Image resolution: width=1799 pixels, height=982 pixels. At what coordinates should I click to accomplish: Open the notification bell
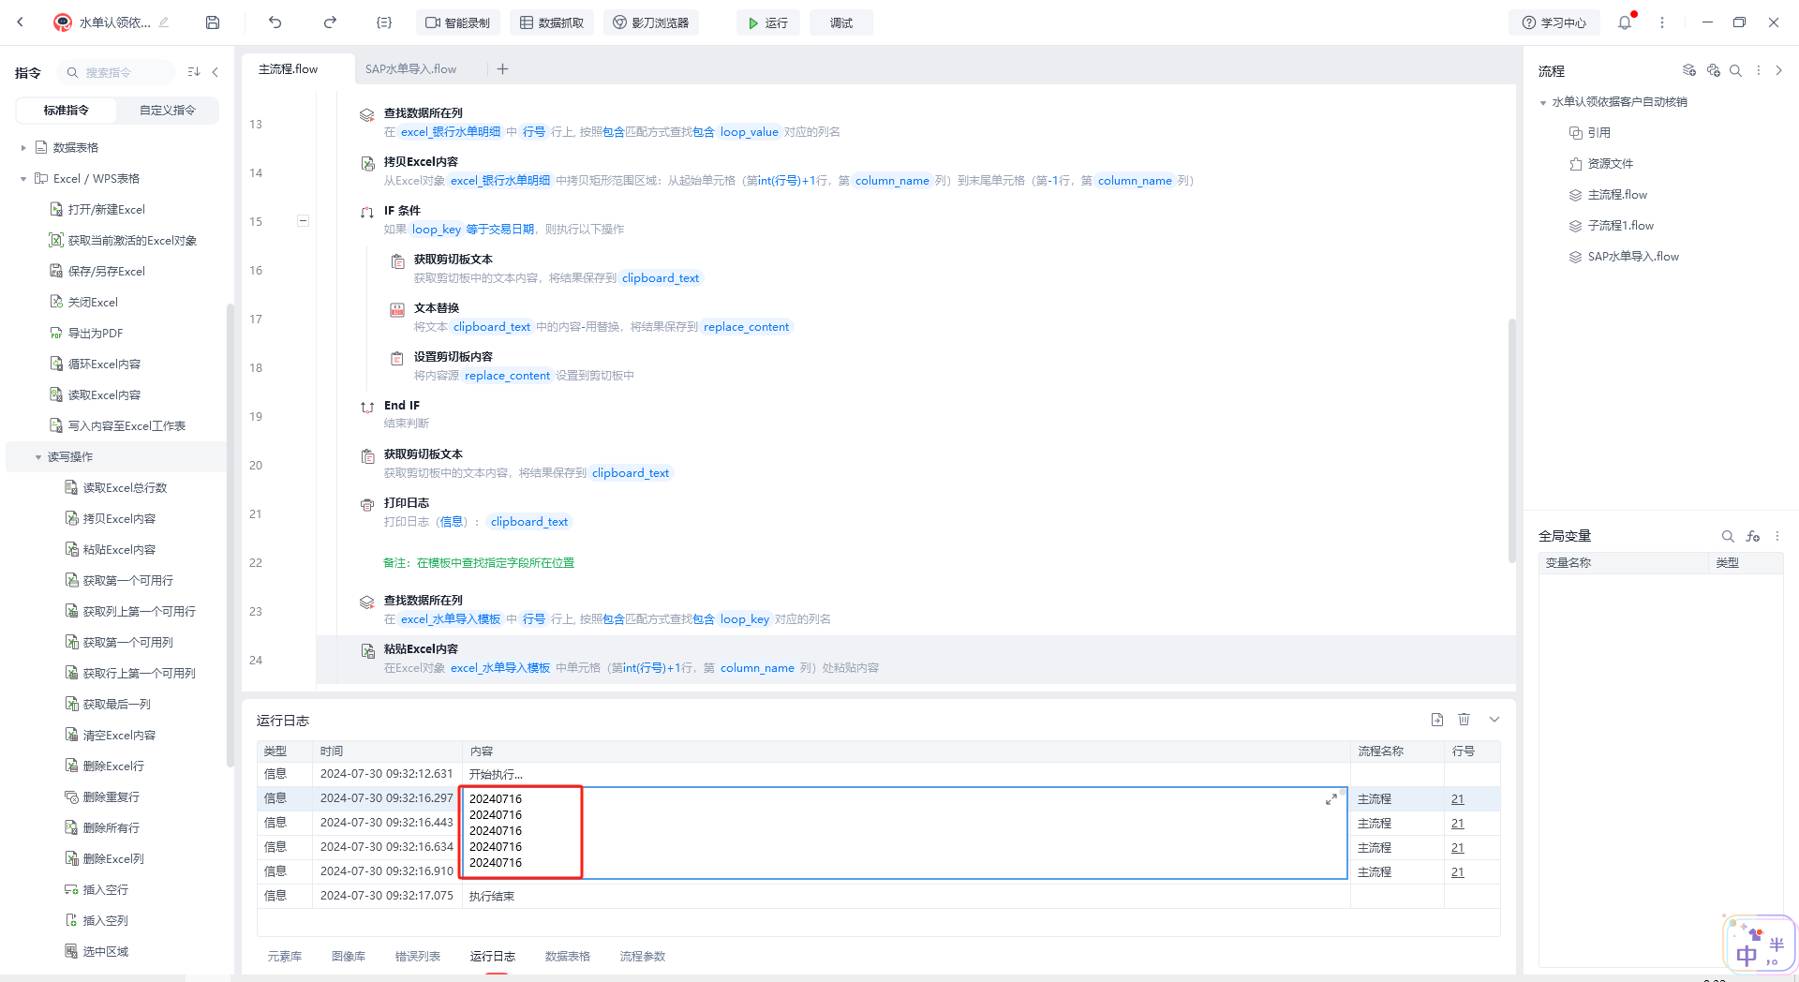(1625, 22)
